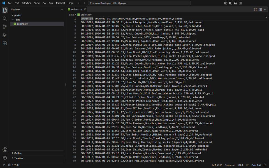Open the Run menu
The width and height of the screenshot is (269, 168).
51,3
